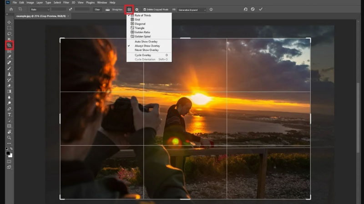Screen dimensions: 364x204
Task: Click the Straighten text button
Action: pyautogui.click(x=117, y=10)
